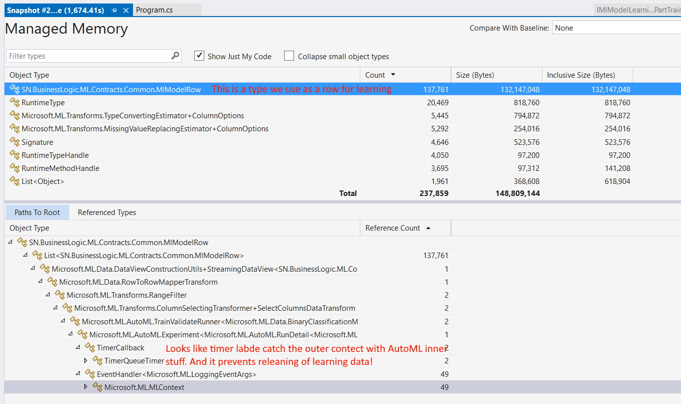This screenshot has width=681, height=404.
Task: Click the RowToRowMapperTransform node icon
Action: coord(52,282)
